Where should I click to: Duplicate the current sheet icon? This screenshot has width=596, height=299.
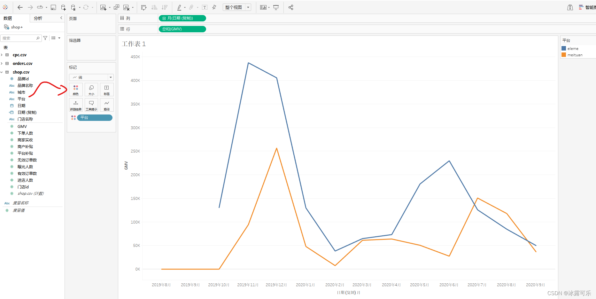[117, 7]
